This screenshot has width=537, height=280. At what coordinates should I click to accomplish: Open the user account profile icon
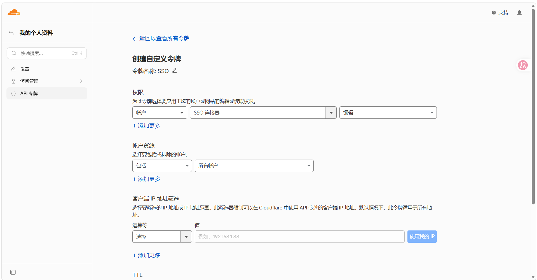(519, 13)
